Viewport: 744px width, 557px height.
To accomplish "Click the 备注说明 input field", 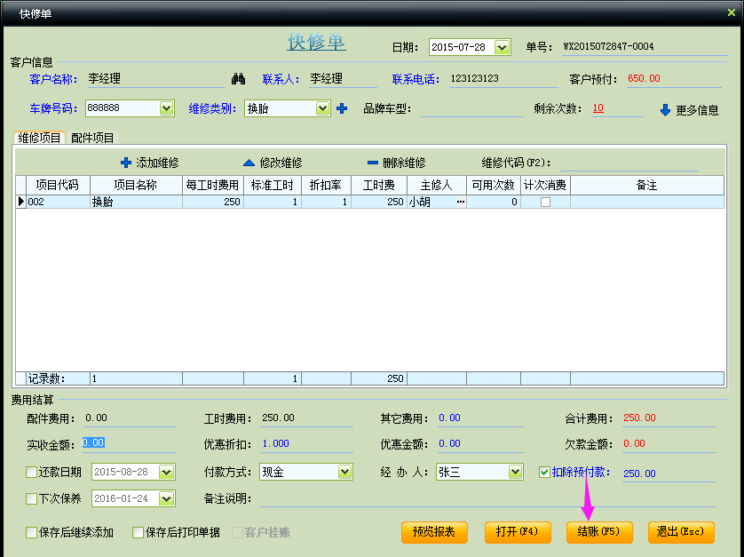I will pyautogui.click(x=487, y=498).
